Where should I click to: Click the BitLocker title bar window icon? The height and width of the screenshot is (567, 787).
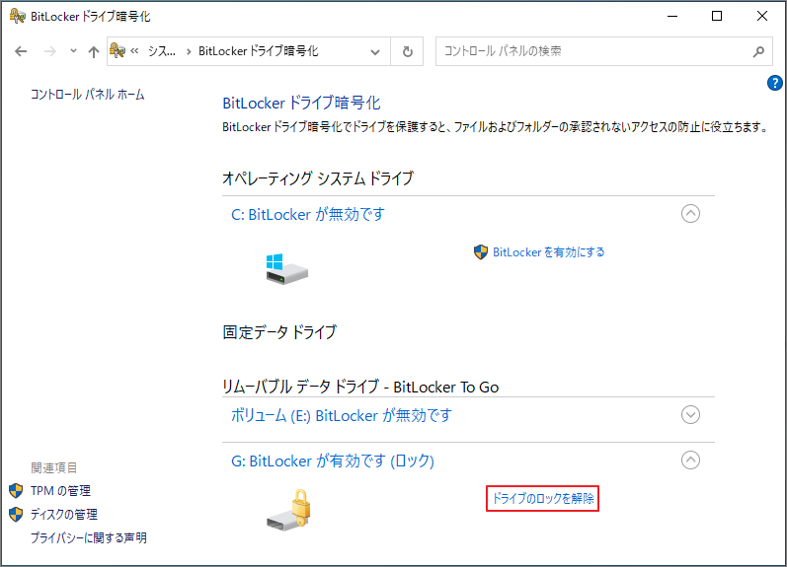pyautogui.click(x=17, y=16)
